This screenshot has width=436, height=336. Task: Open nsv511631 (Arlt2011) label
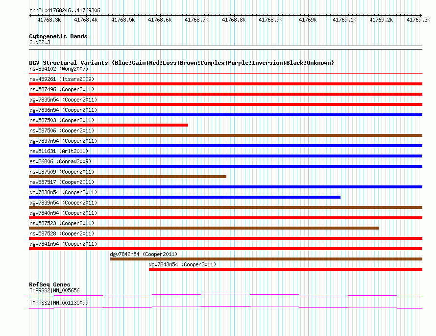point(59,151)
